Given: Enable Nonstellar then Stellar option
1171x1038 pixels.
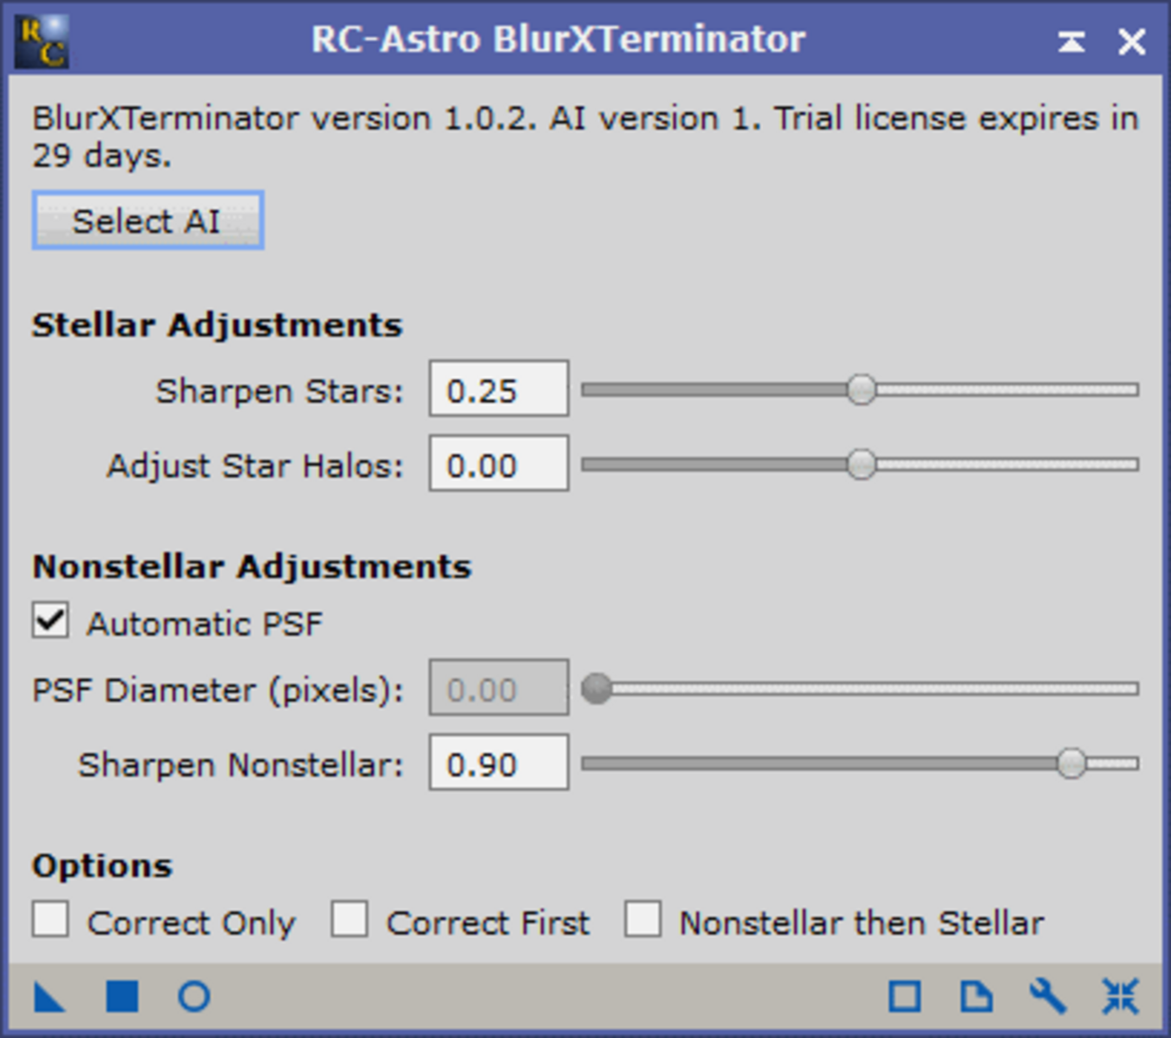Looking at the screenshot, I should (643, 920).
